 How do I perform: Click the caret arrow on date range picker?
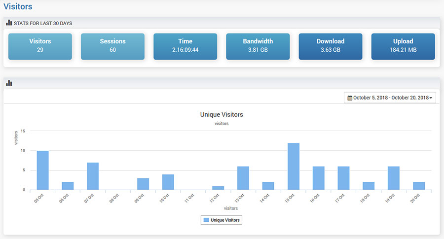click(x=431, y=98)
